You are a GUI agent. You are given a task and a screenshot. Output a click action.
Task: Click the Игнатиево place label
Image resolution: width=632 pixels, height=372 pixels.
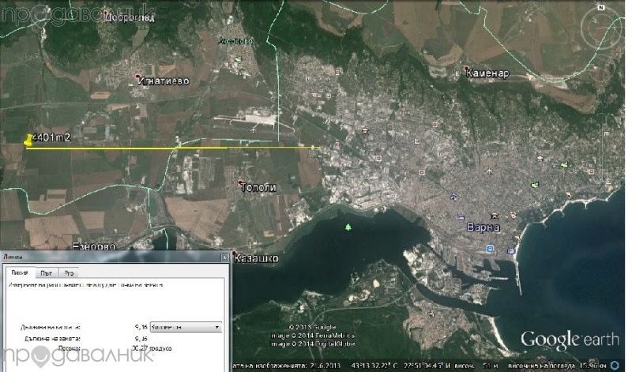[164, 81]
